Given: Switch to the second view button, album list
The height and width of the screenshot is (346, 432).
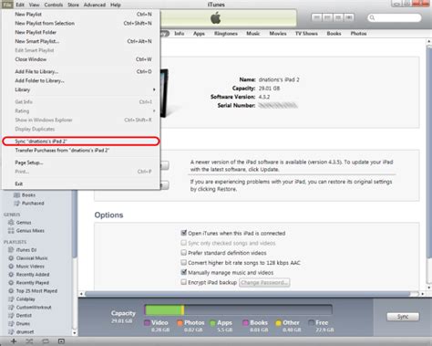Looking at the screenshot, I should 327,17.
